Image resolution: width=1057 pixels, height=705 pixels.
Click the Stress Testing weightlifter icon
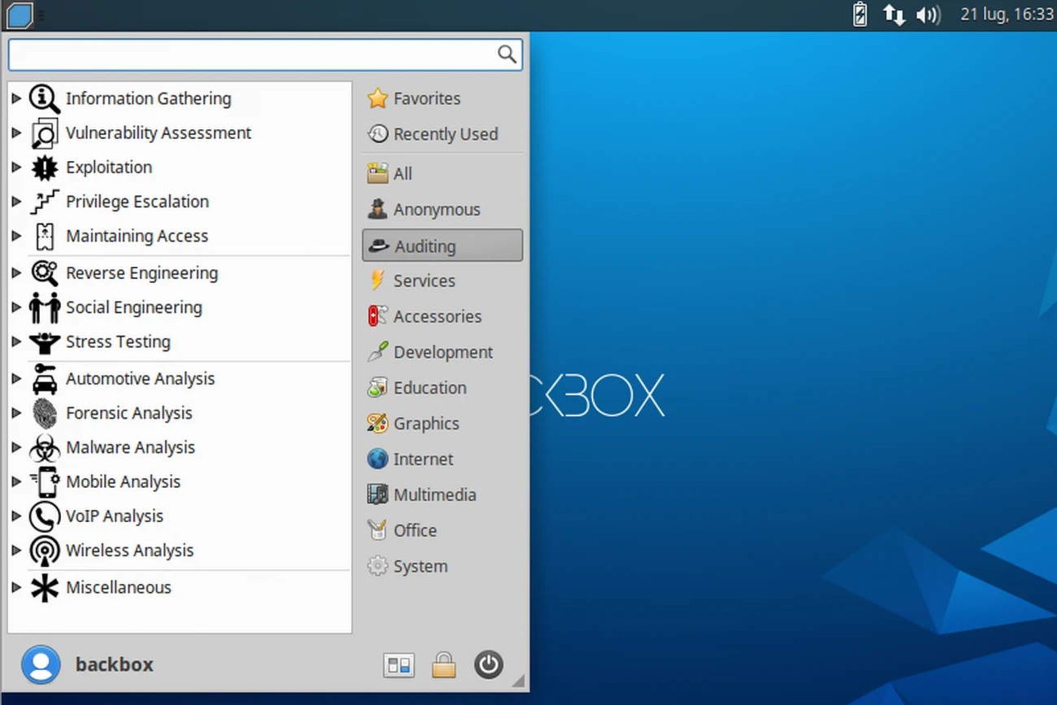[x=45, y=342]
